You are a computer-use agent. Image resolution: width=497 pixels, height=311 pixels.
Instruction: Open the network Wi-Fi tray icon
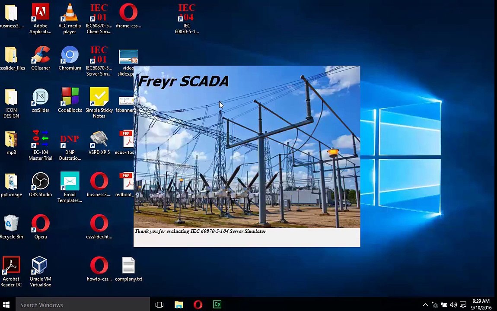pos(435,305)
